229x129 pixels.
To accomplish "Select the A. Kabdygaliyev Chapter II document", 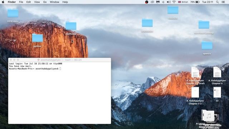I will pyautogui.click(x=217, y=72).
